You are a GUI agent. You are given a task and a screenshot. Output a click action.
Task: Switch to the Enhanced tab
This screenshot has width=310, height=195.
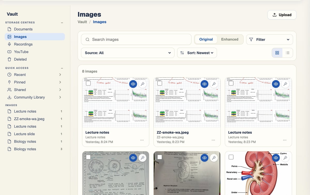coord(230,39)
